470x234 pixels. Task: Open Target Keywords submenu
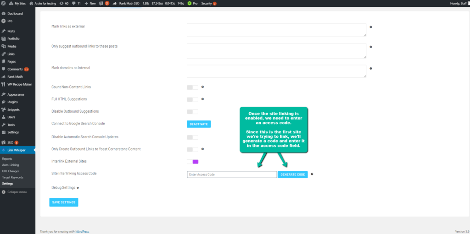12,177
